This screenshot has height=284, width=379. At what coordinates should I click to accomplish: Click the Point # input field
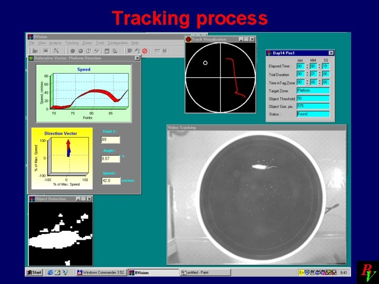(111, 139)
